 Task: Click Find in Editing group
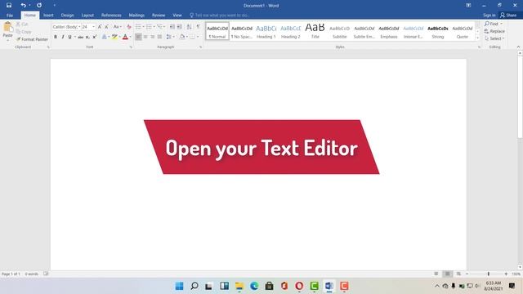pyautogui.click(x=494, y=24)
